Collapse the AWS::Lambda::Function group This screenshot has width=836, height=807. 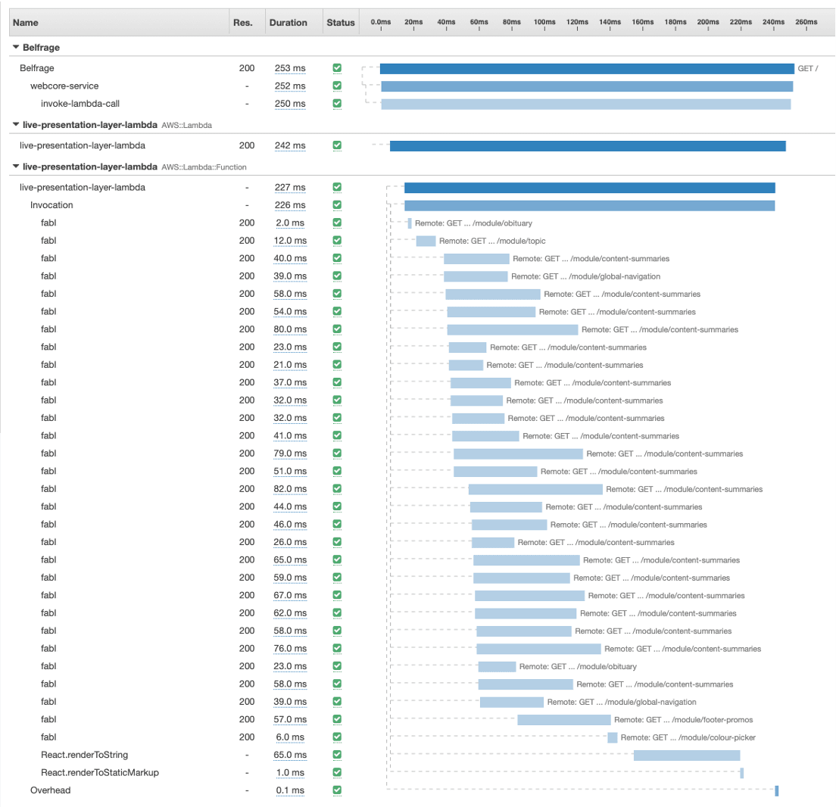point(15,167)
